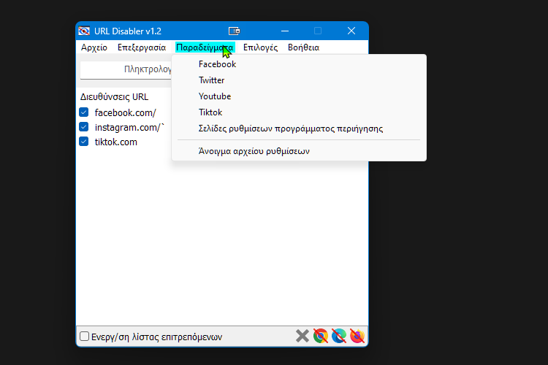Select the instagram.com/` list entry

(x=129, y=127)
